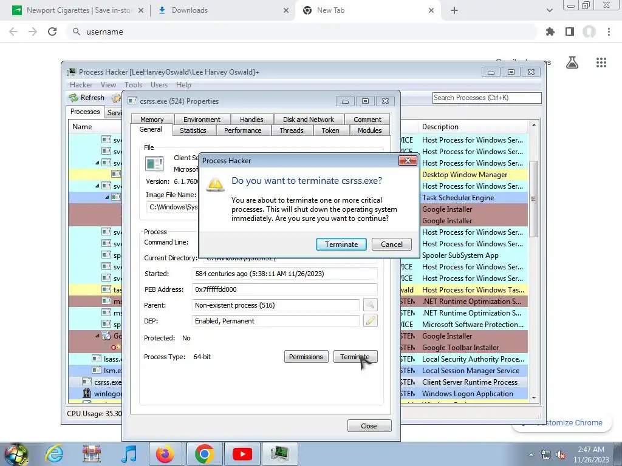Open the View menu in Process Hacker
Image resolution: width=622 pixels, height=466 pixels.
(x=108, y=85)
